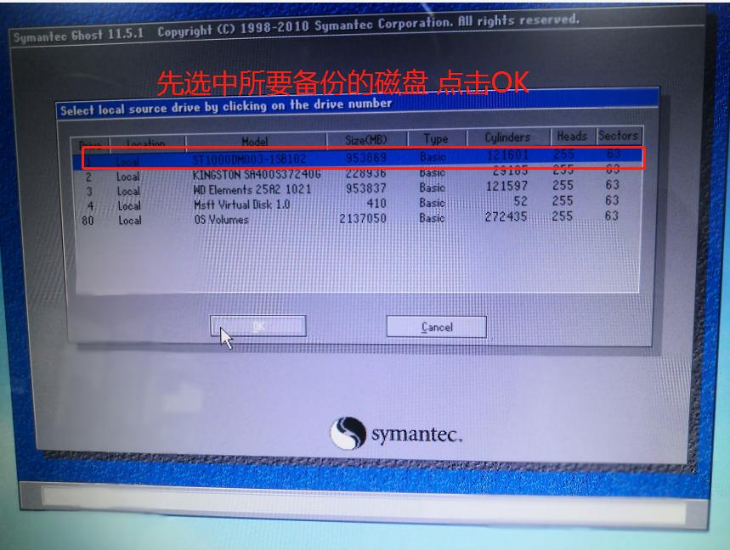Click size value 2137050 of OS Volumes
The image size is (730, 550).
coord(363,218)
